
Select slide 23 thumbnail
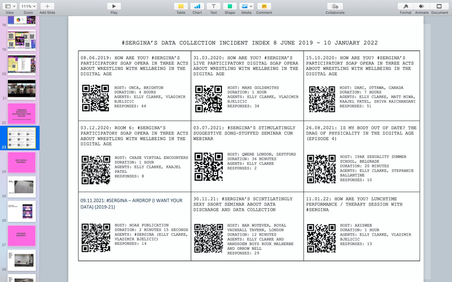click(21, 138)
